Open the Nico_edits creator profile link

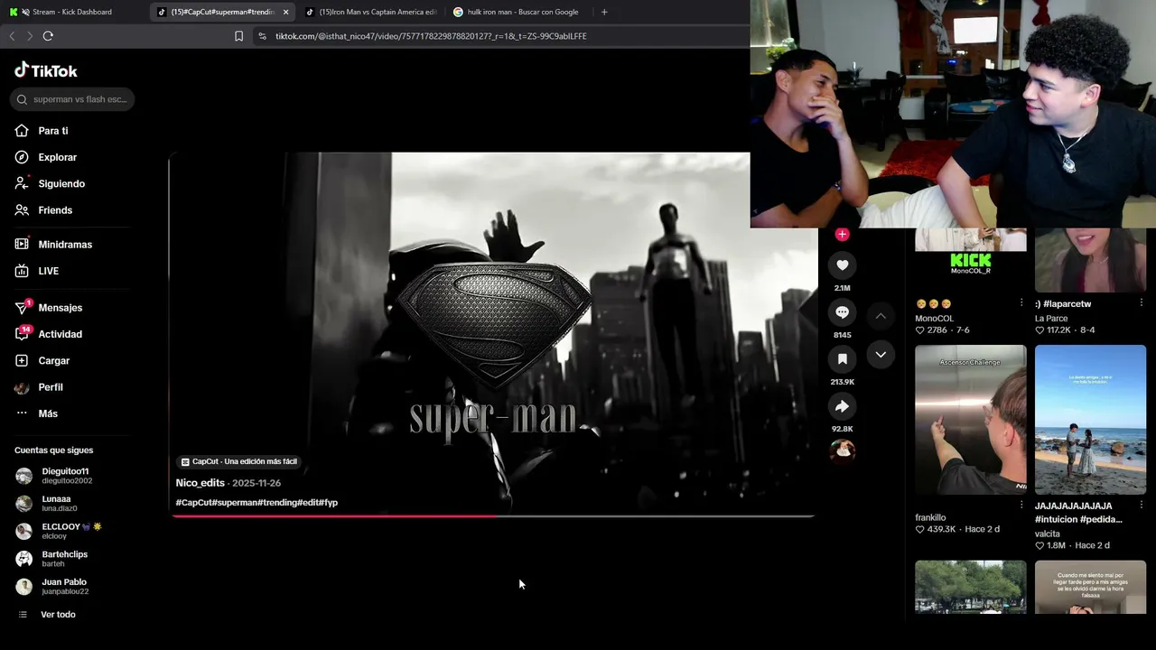pyautogui.click(x=200, y=483)
